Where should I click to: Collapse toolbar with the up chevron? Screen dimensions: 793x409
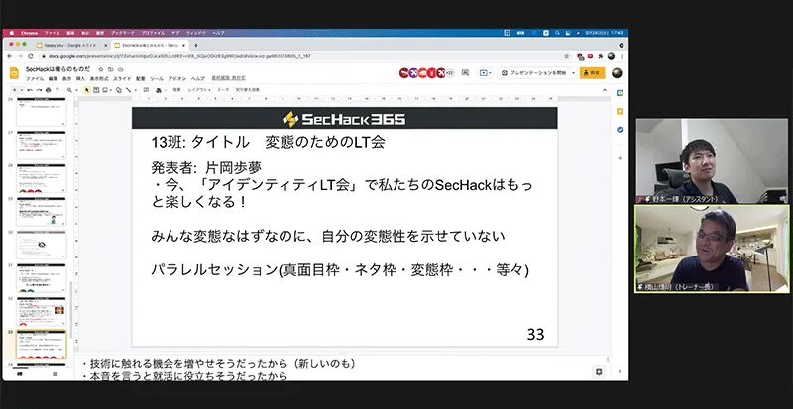[605, 90]
